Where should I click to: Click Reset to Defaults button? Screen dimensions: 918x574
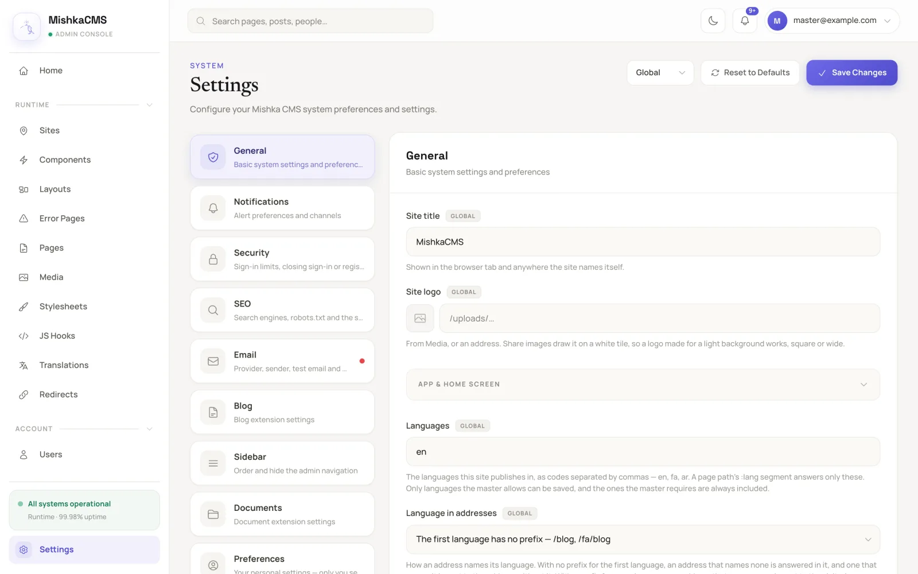750,72
